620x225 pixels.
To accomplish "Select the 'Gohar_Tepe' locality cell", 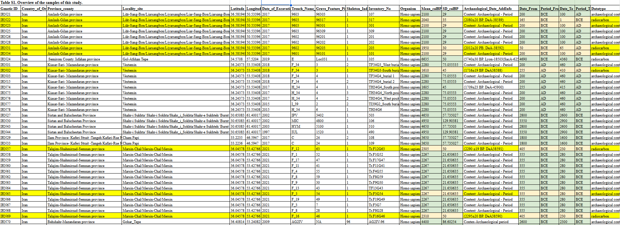I will coord(176,222).
